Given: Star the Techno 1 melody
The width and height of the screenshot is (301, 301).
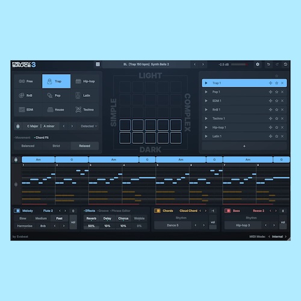Looking at the screenshot, I should tap(277, 119).
